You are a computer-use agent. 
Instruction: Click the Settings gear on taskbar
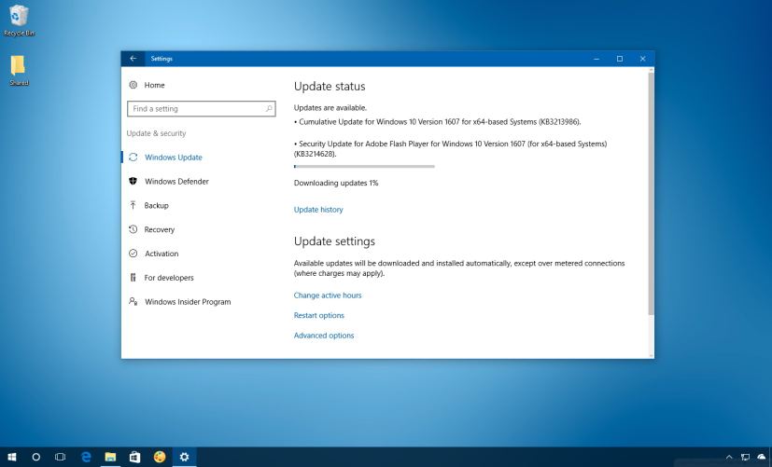coord(184,457)
